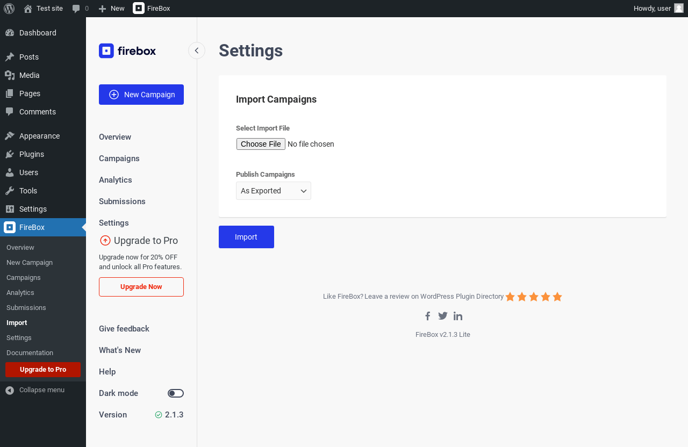Click the Import button

point(246,237)
